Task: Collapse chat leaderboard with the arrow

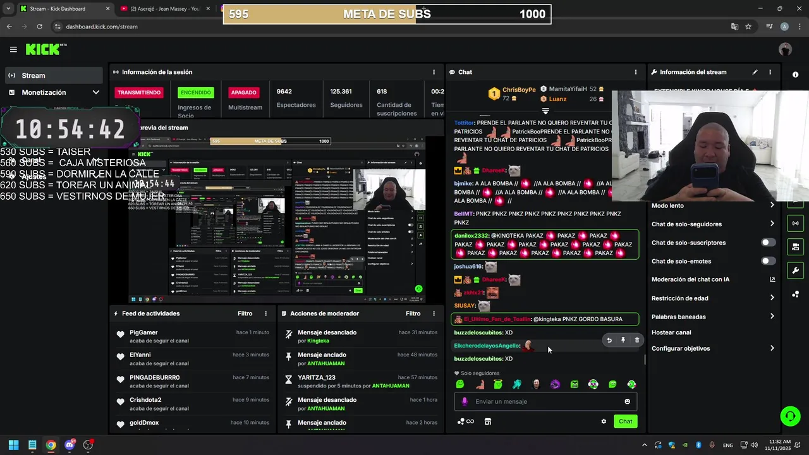Action: click(545, 111)
